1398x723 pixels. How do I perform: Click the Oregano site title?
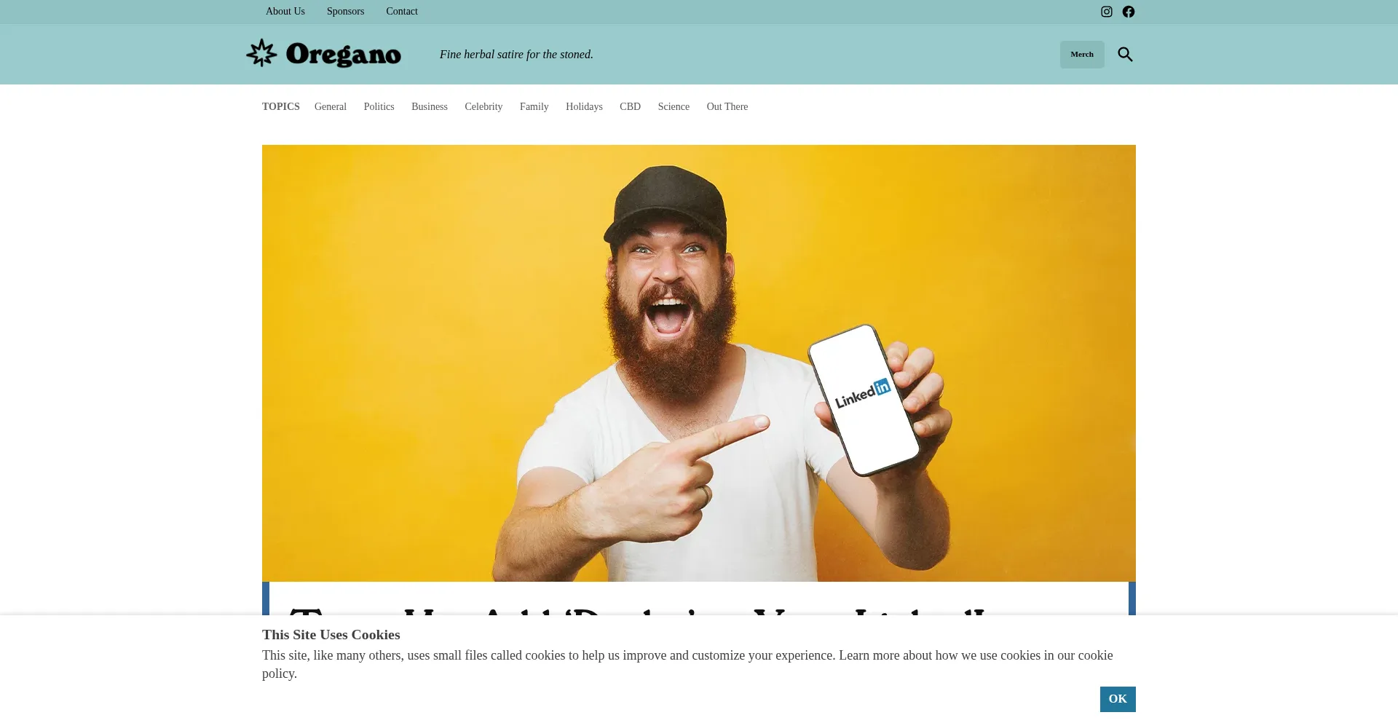pyautogui.click(x=344, y=55)
